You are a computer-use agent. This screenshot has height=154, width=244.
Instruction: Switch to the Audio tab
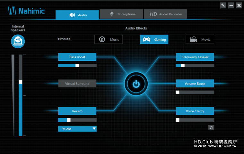click(77, 15)
